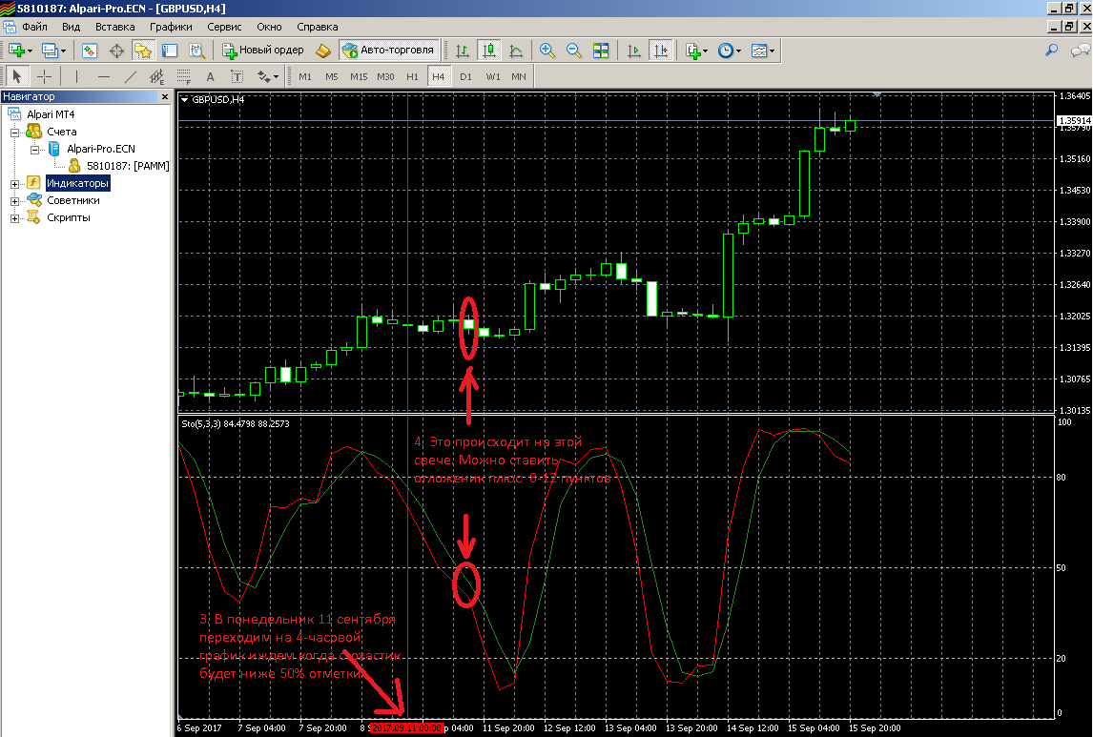Open the Вставка menu
The image size is (1093, 737).
coord(115,27)
